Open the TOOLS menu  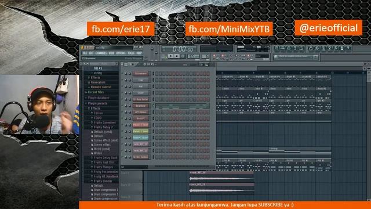pos(131,53)
